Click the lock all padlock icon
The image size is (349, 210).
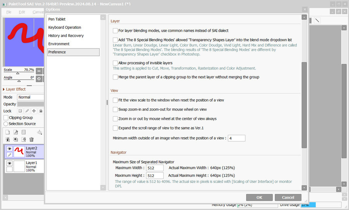tap(41, 111)
